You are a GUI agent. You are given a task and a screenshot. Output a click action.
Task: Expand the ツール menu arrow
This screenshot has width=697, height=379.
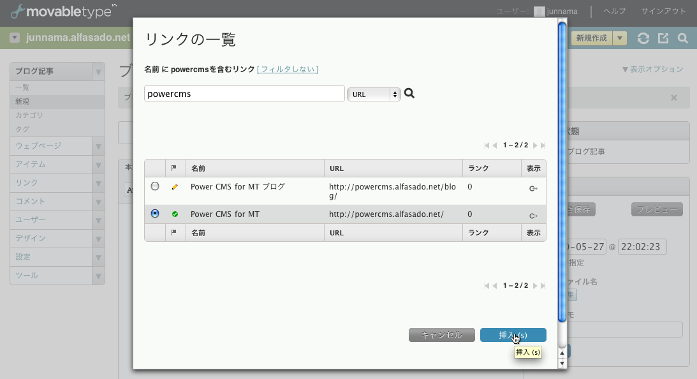pyautogui.click(x=98, y=276)
